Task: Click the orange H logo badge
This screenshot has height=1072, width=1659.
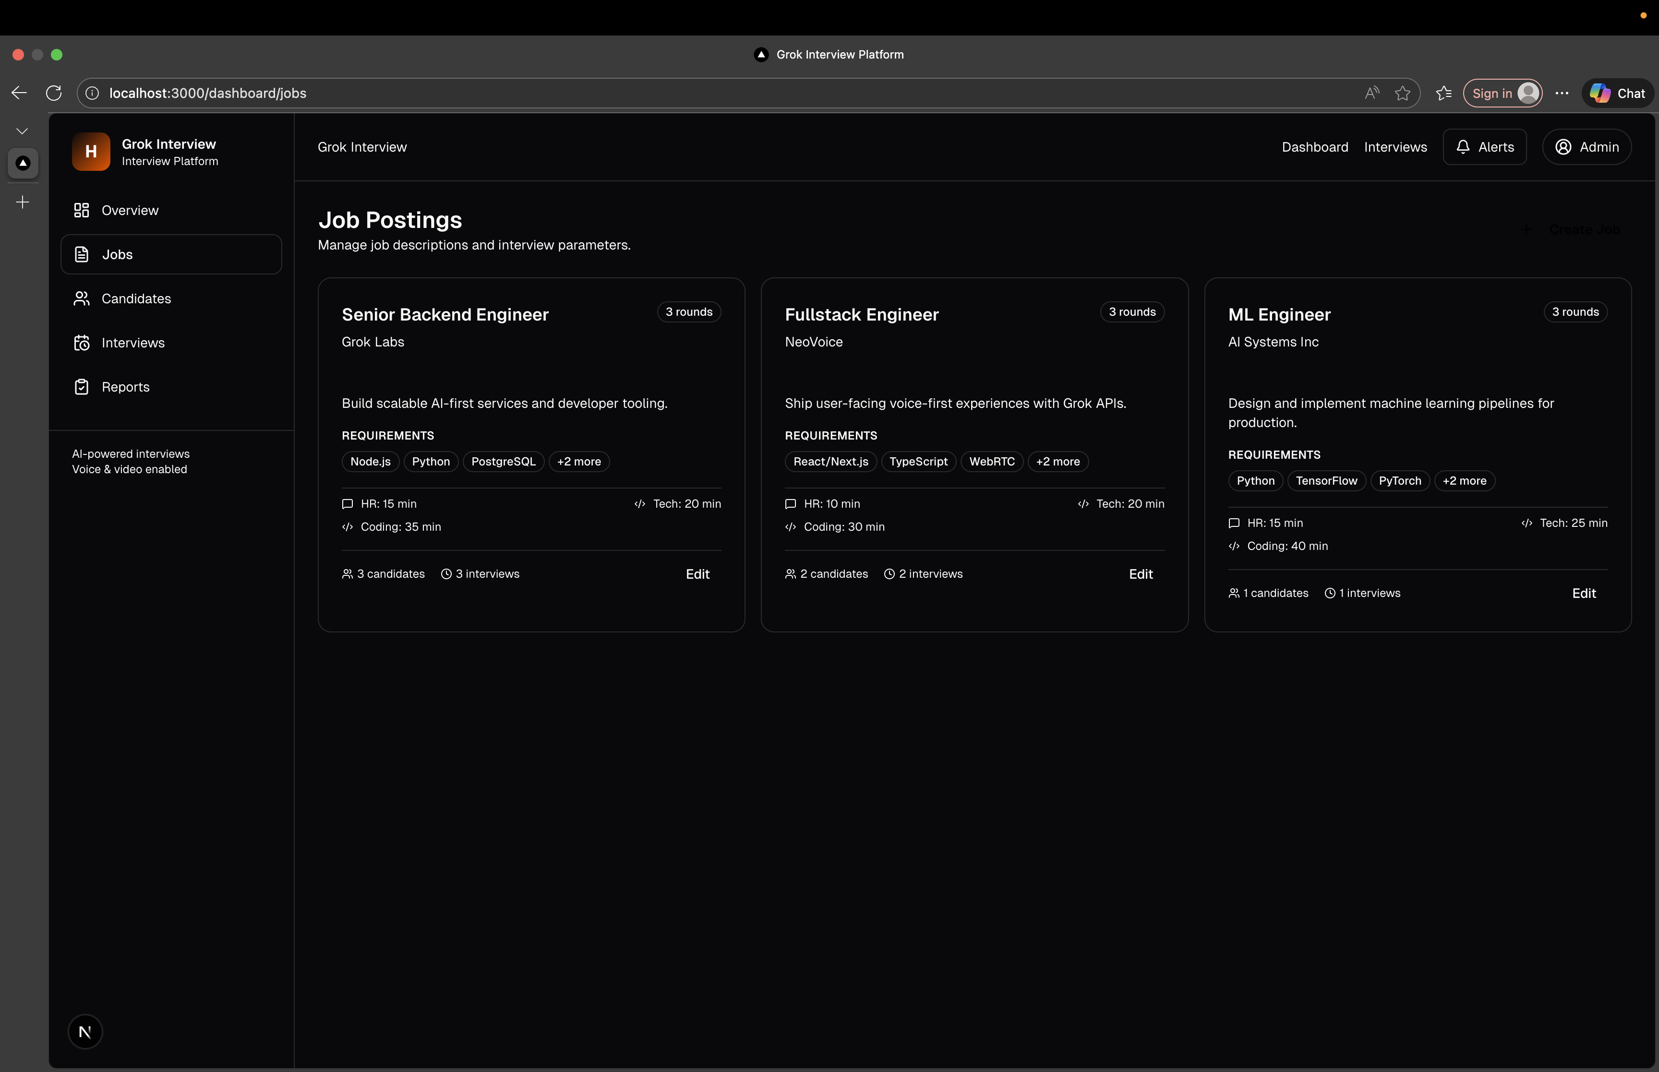Action: pyautogui.click(x=91, y=152)
